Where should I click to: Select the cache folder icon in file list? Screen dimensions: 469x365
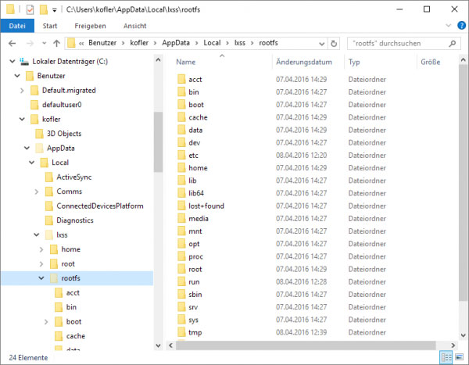click(x=181, y=117)
